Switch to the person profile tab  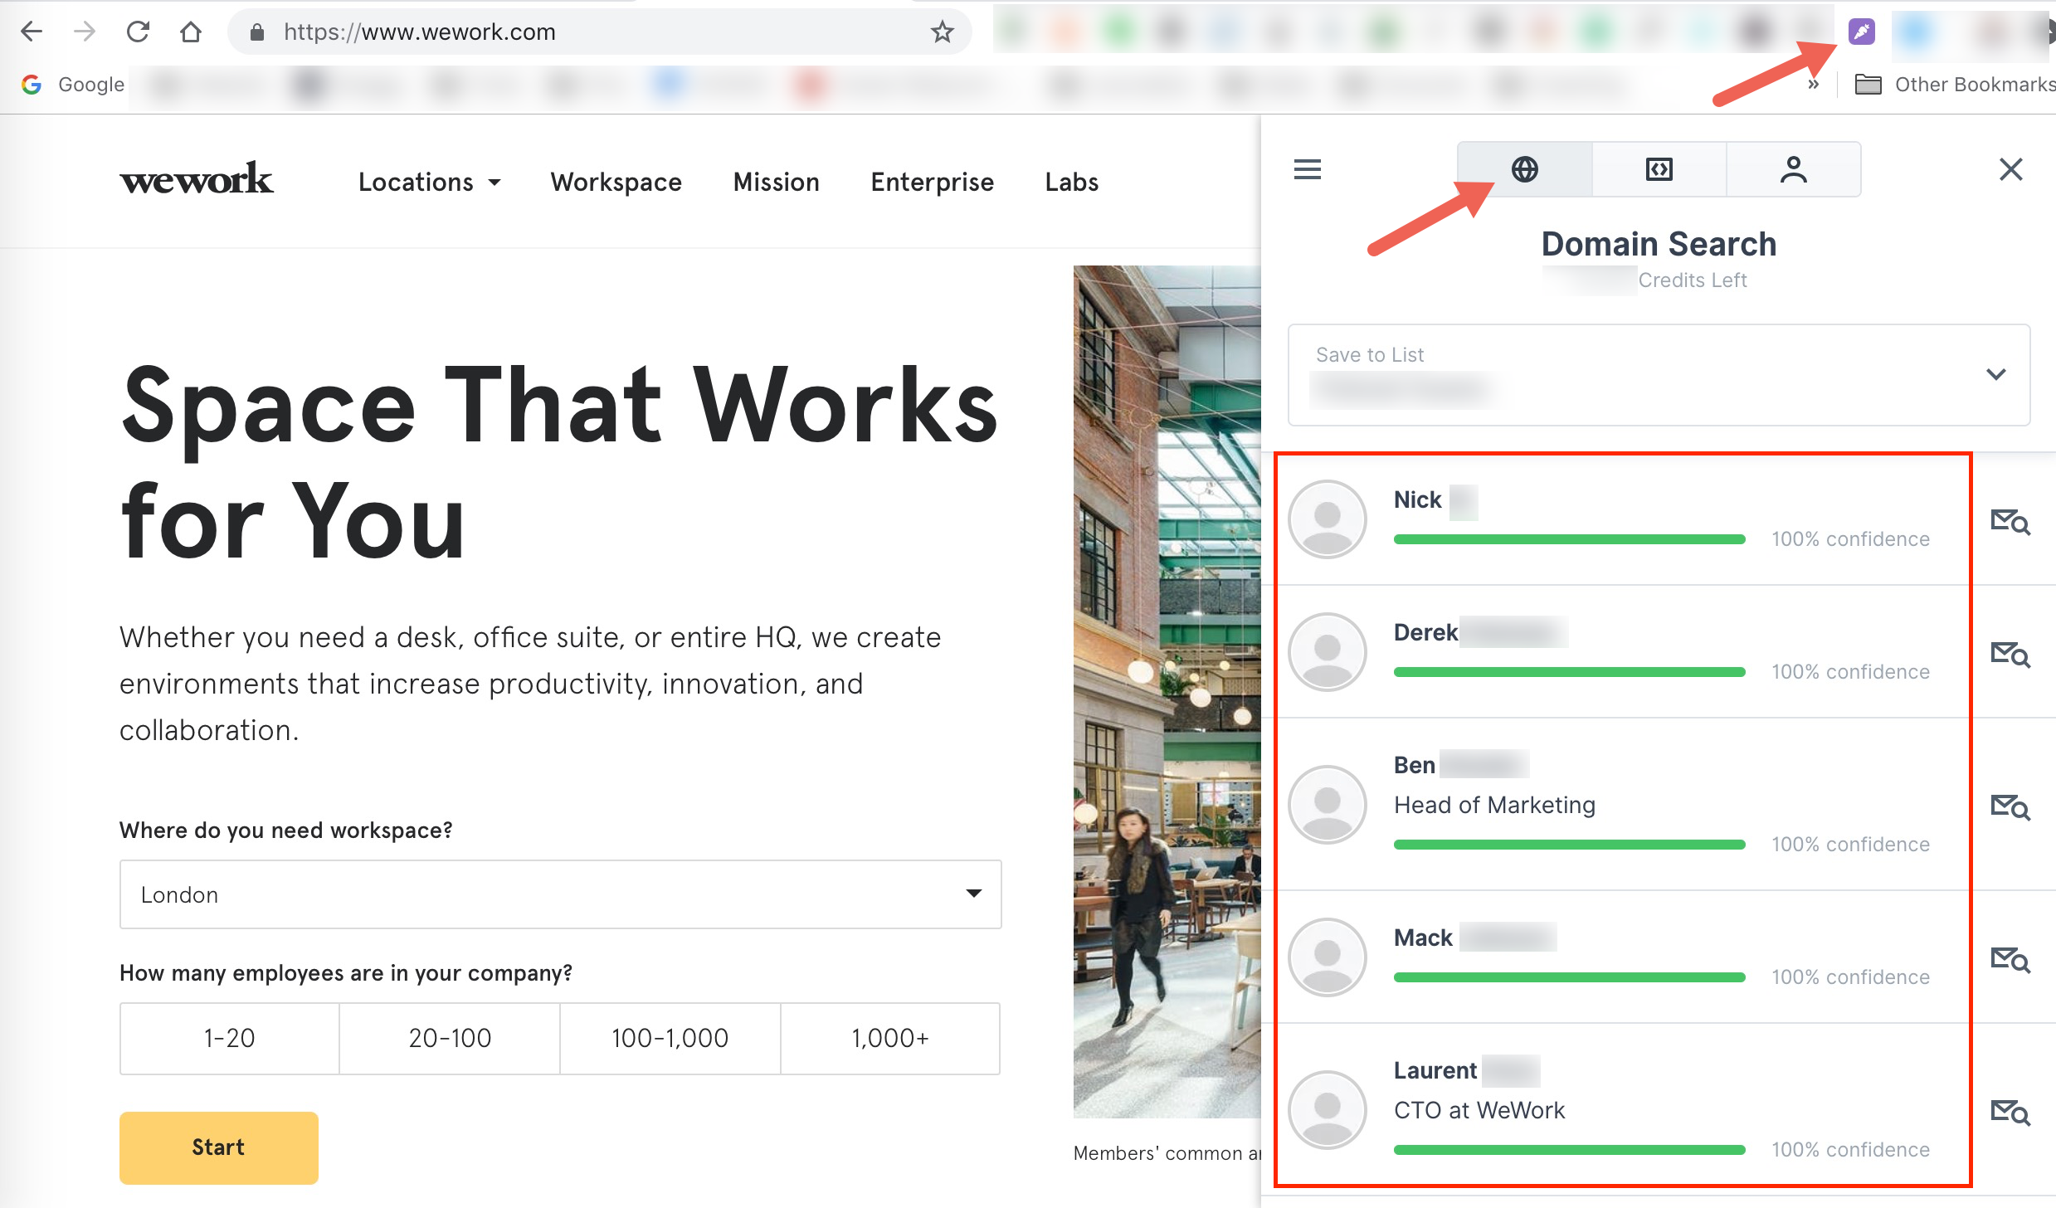point(1793,169)
